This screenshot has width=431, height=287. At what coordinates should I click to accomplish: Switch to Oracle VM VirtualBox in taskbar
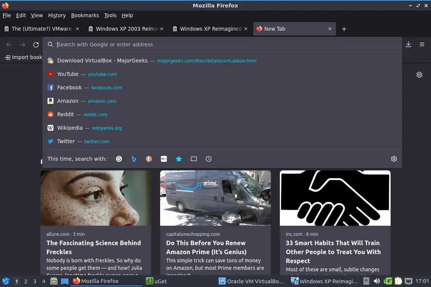[x=251, y=281]
